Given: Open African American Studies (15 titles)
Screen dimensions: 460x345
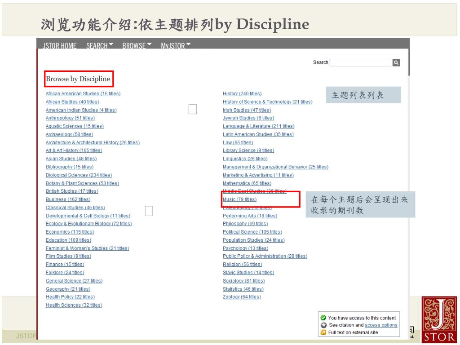Looking at the screenshot, I should pyautogui.click(x=83, y=93).
